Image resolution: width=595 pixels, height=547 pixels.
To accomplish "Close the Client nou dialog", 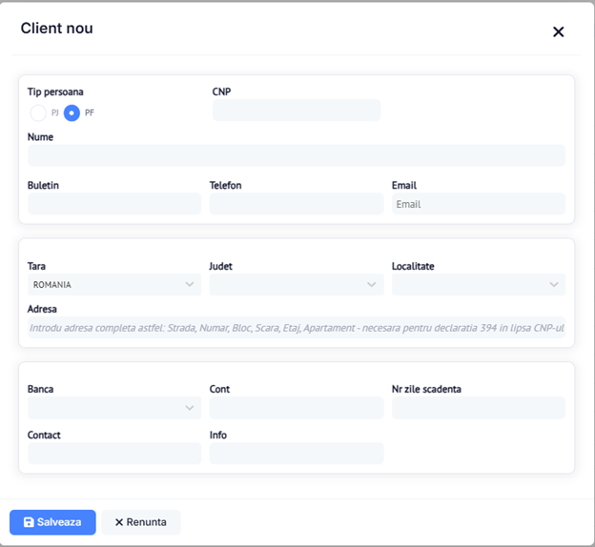I will [558, 31].
